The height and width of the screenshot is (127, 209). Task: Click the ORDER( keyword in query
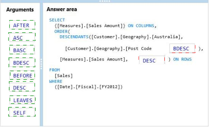tap(62, 32)
